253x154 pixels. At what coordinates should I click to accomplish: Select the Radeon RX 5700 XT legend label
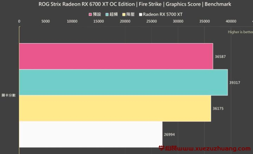[x=163, y=14]
